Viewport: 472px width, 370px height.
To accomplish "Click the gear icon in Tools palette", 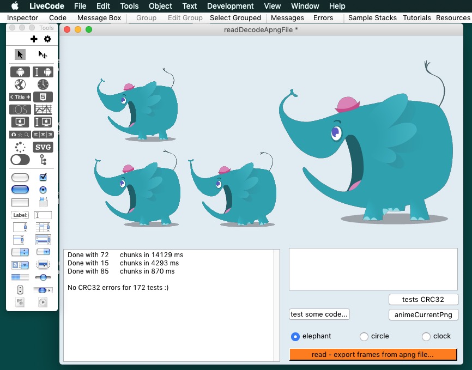I will tap(47, 39).
